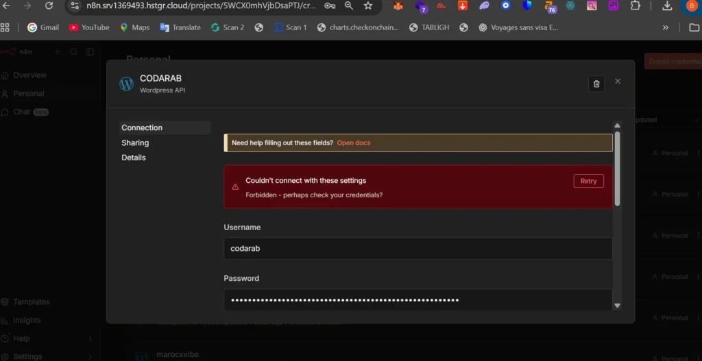Screen dimensions: 702x361
Task: Click n8n logo in sidebar
Action: point(16,51)
